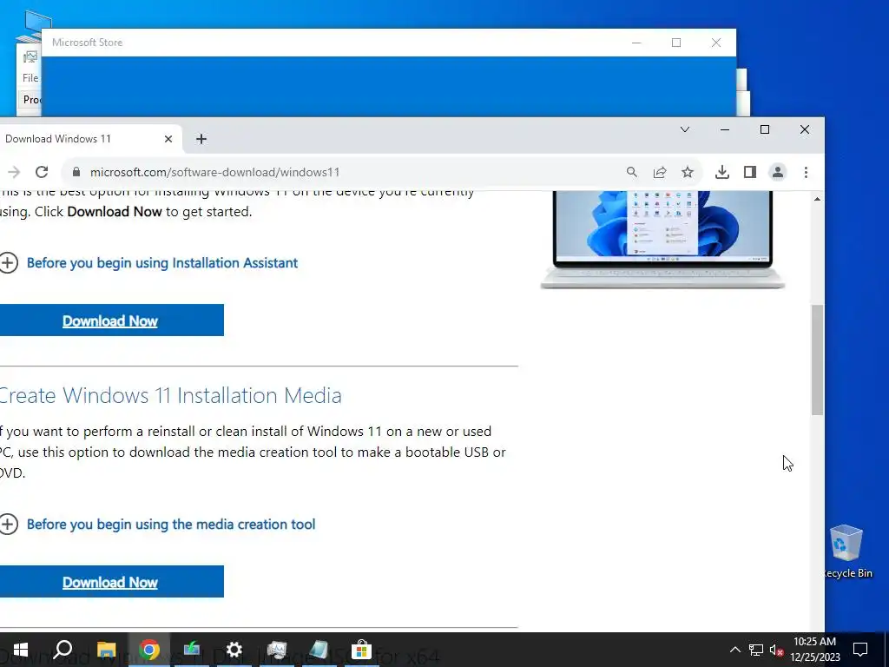Click Download Now for Installation Assistant
Image resolution: width=889 pixels, height=667 pixels.
click(110, 320)
